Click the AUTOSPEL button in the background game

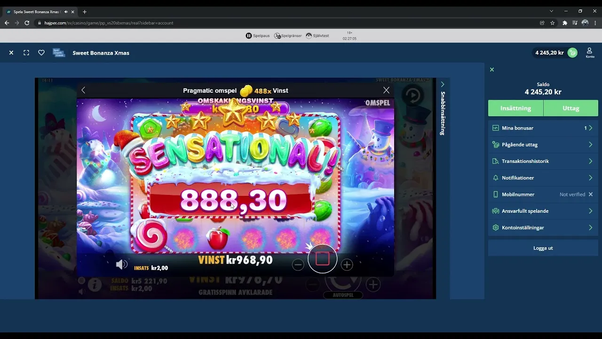pyautogui.click(x=342, y=295)
